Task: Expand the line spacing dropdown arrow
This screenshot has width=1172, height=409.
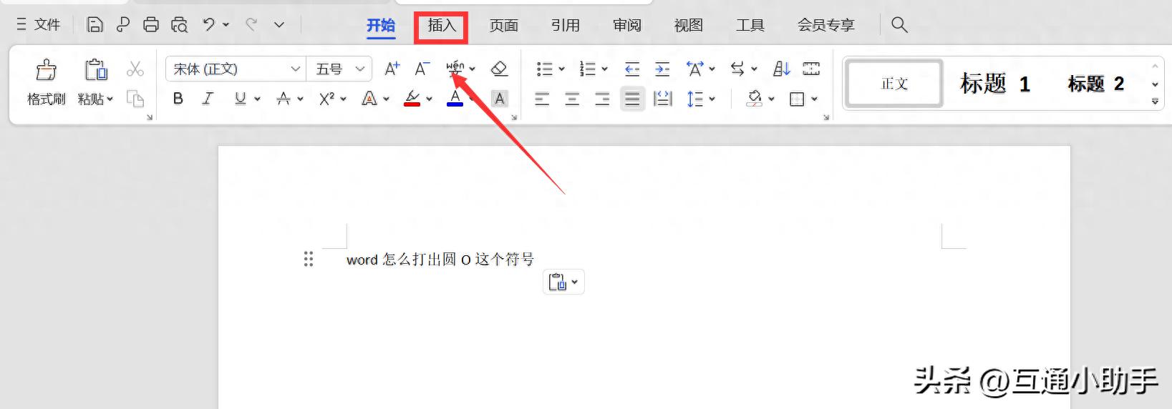Action: [712, 99]
